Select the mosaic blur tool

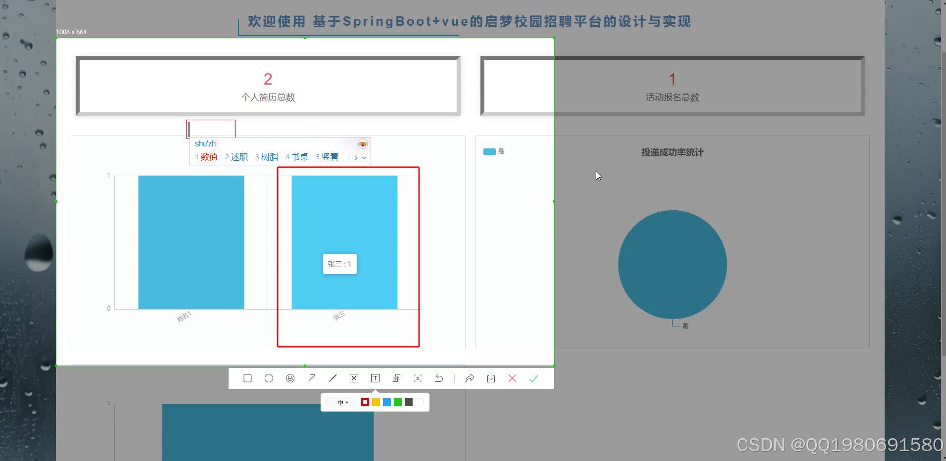point(354,378)
